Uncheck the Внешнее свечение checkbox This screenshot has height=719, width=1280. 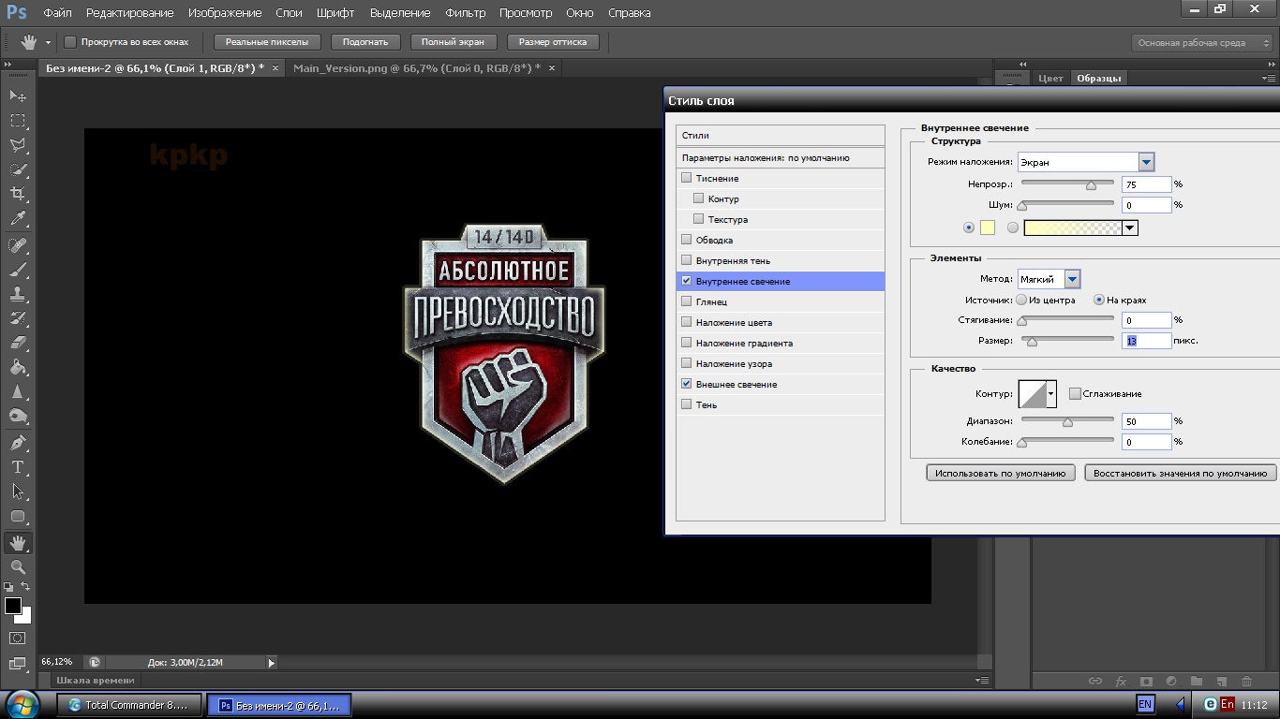click(687, 384)
